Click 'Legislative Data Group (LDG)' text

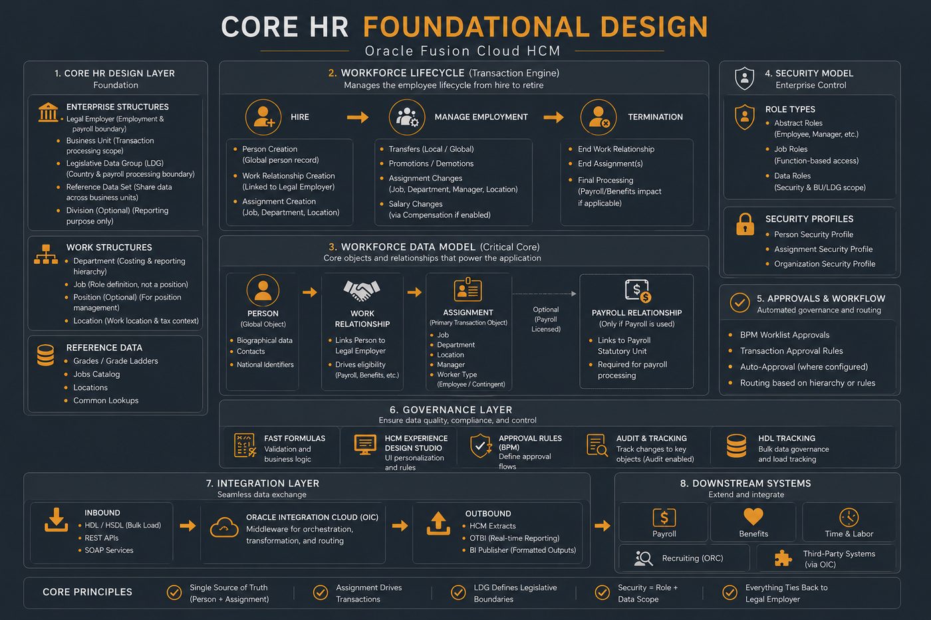pos(115,163)
